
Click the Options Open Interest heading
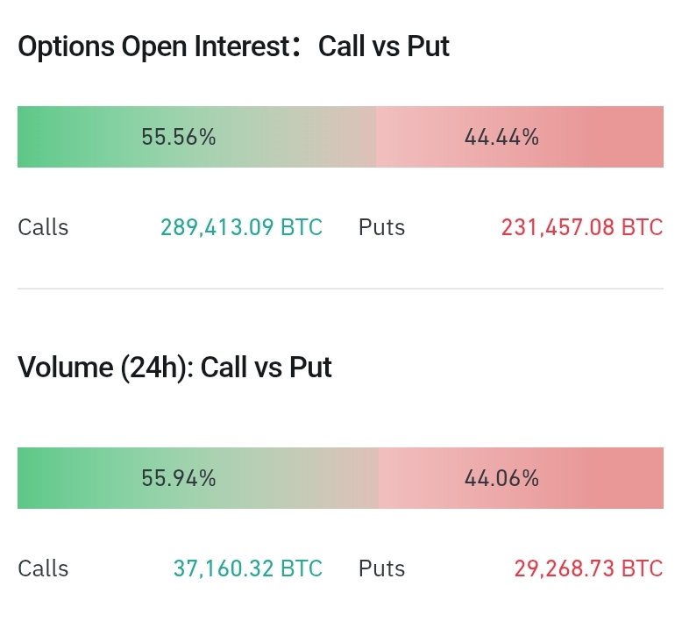(233, 46)
